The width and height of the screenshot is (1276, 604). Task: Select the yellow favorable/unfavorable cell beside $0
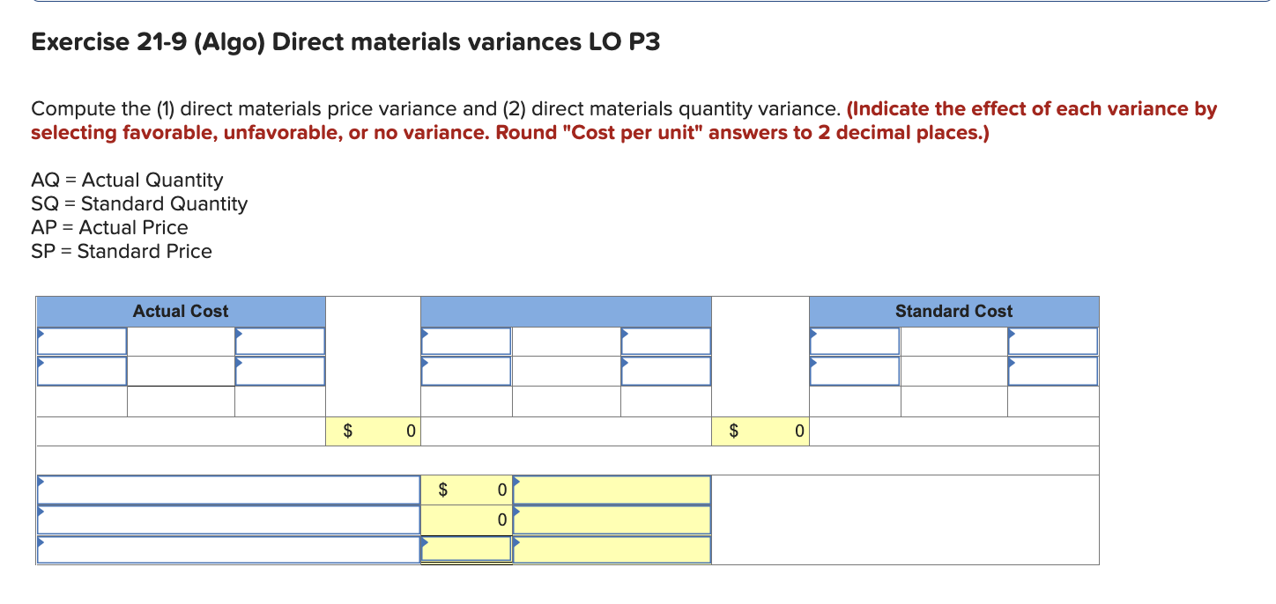(x=612, y=490)
